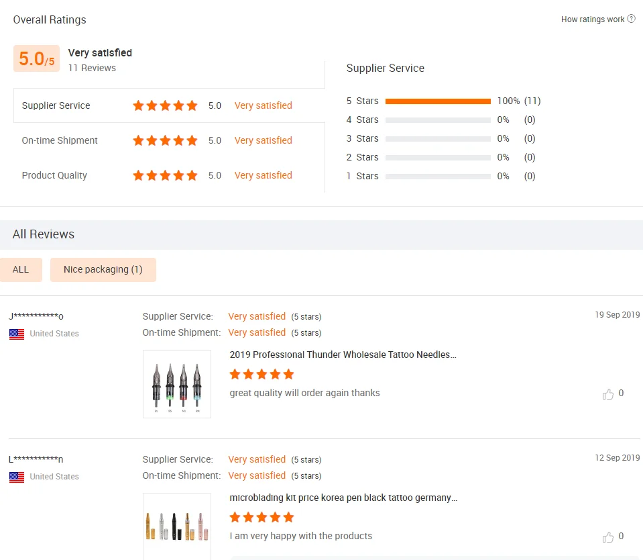Open the microblading kit product link

tap(343, 498)
